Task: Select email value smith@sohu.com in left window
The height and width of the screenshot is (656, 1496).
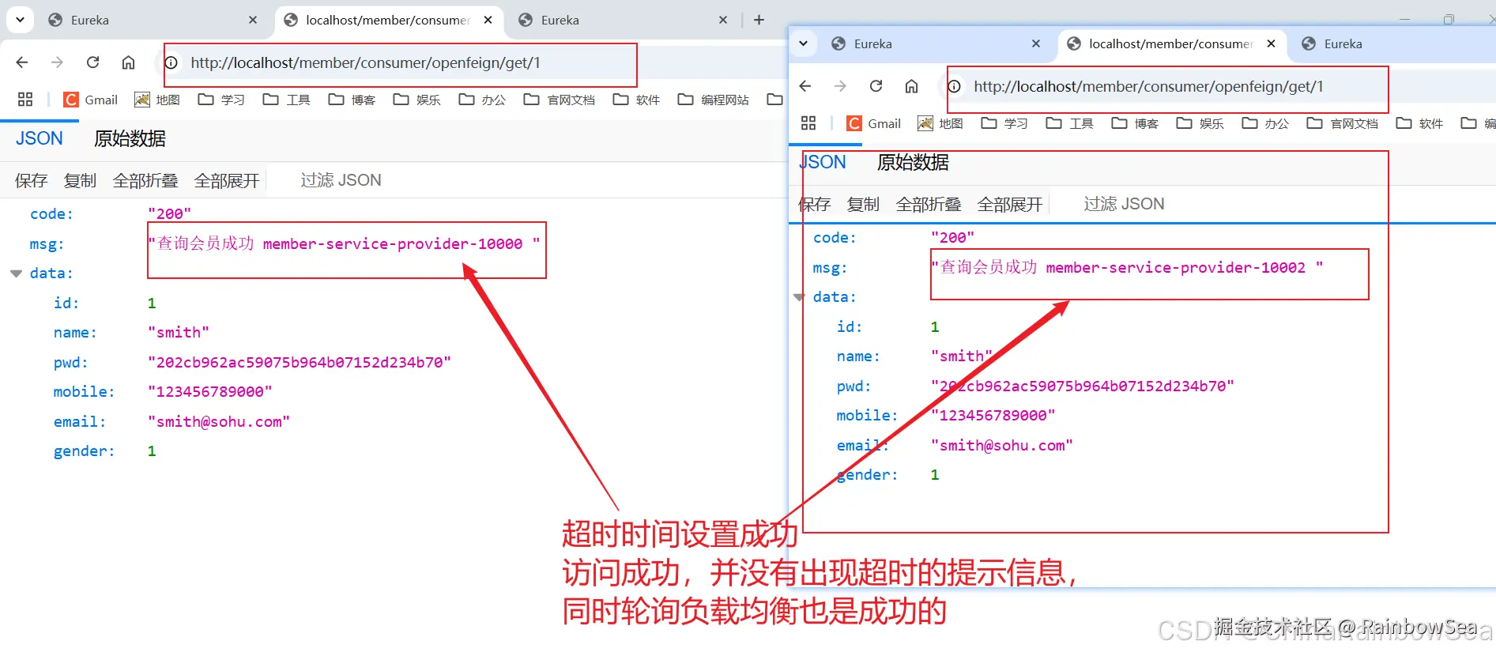Action: click(219, 421)
